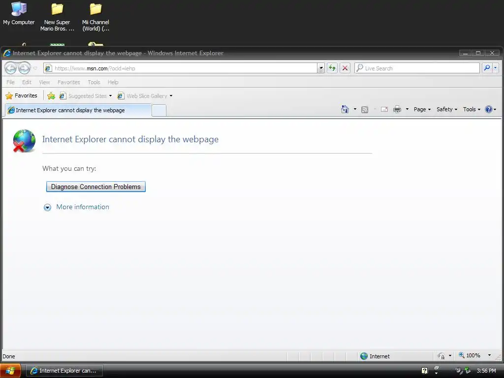
Task: Click the green Refresh arrows icon
Action: click(332, 68)
